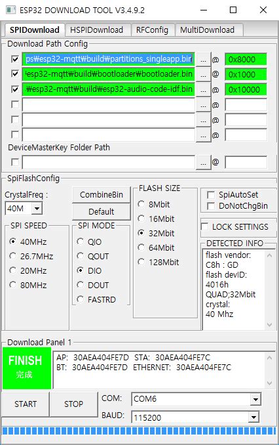279x445 pixels.
Task: Click the partitions_singleapp.bin path field
Action: pos(109,59)
